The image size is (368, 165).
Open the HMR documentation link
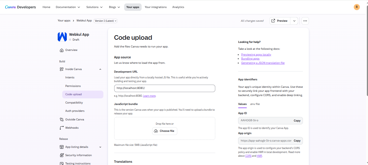[259, 156]
